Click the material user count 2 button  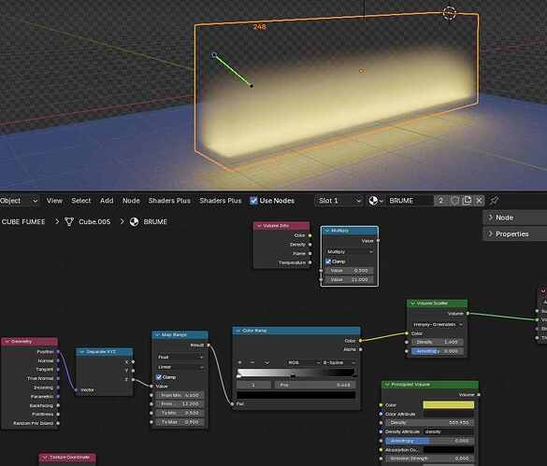pos(441,201)
